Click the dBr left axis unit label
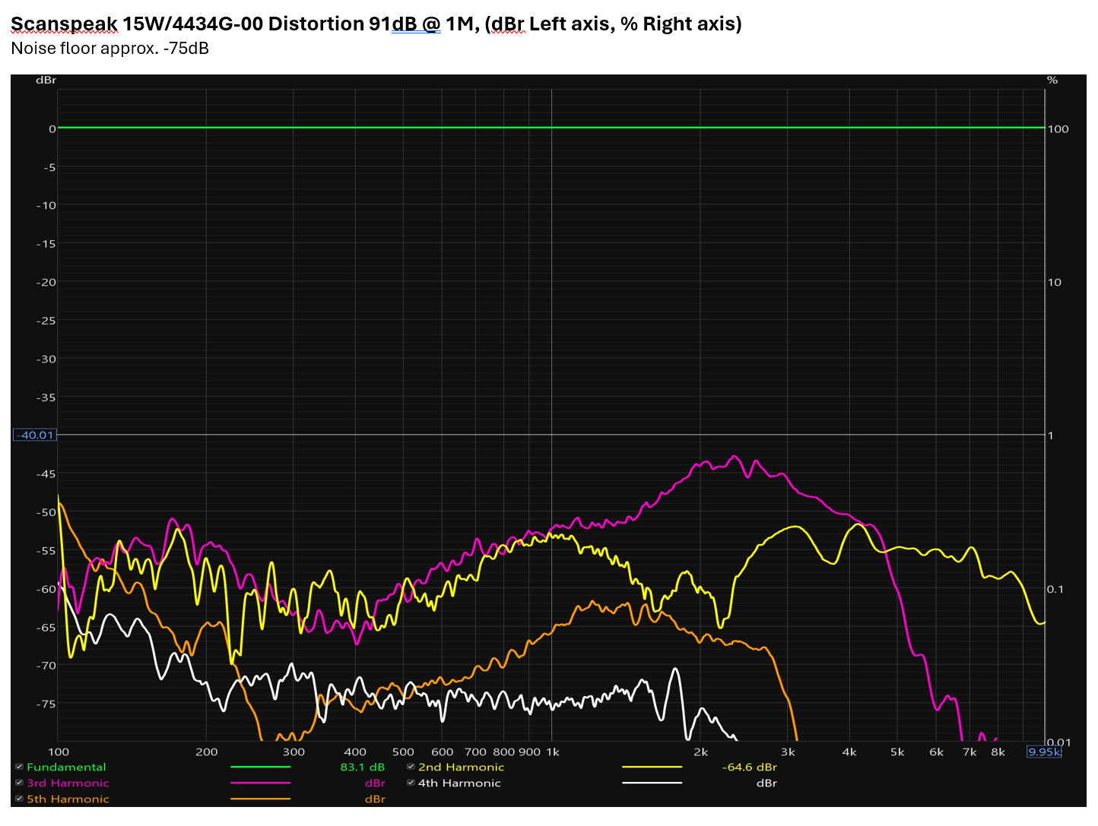 pos(46,80)
